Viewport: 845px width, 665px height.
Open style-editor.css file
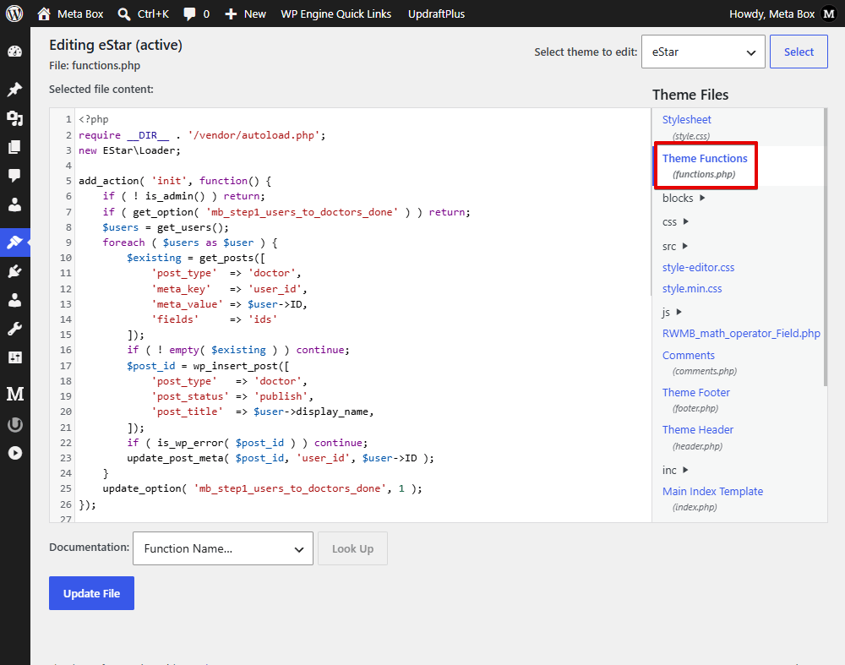699,267
